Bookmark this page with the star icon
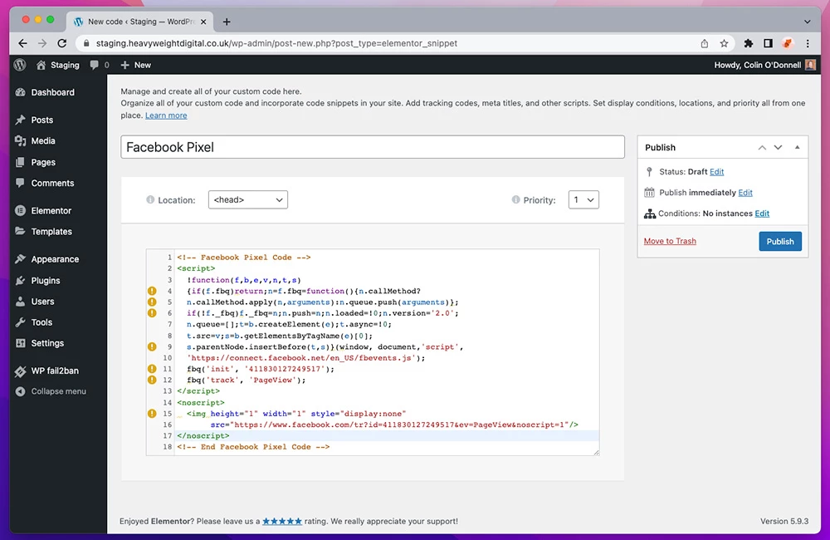 tap(724, 43)
